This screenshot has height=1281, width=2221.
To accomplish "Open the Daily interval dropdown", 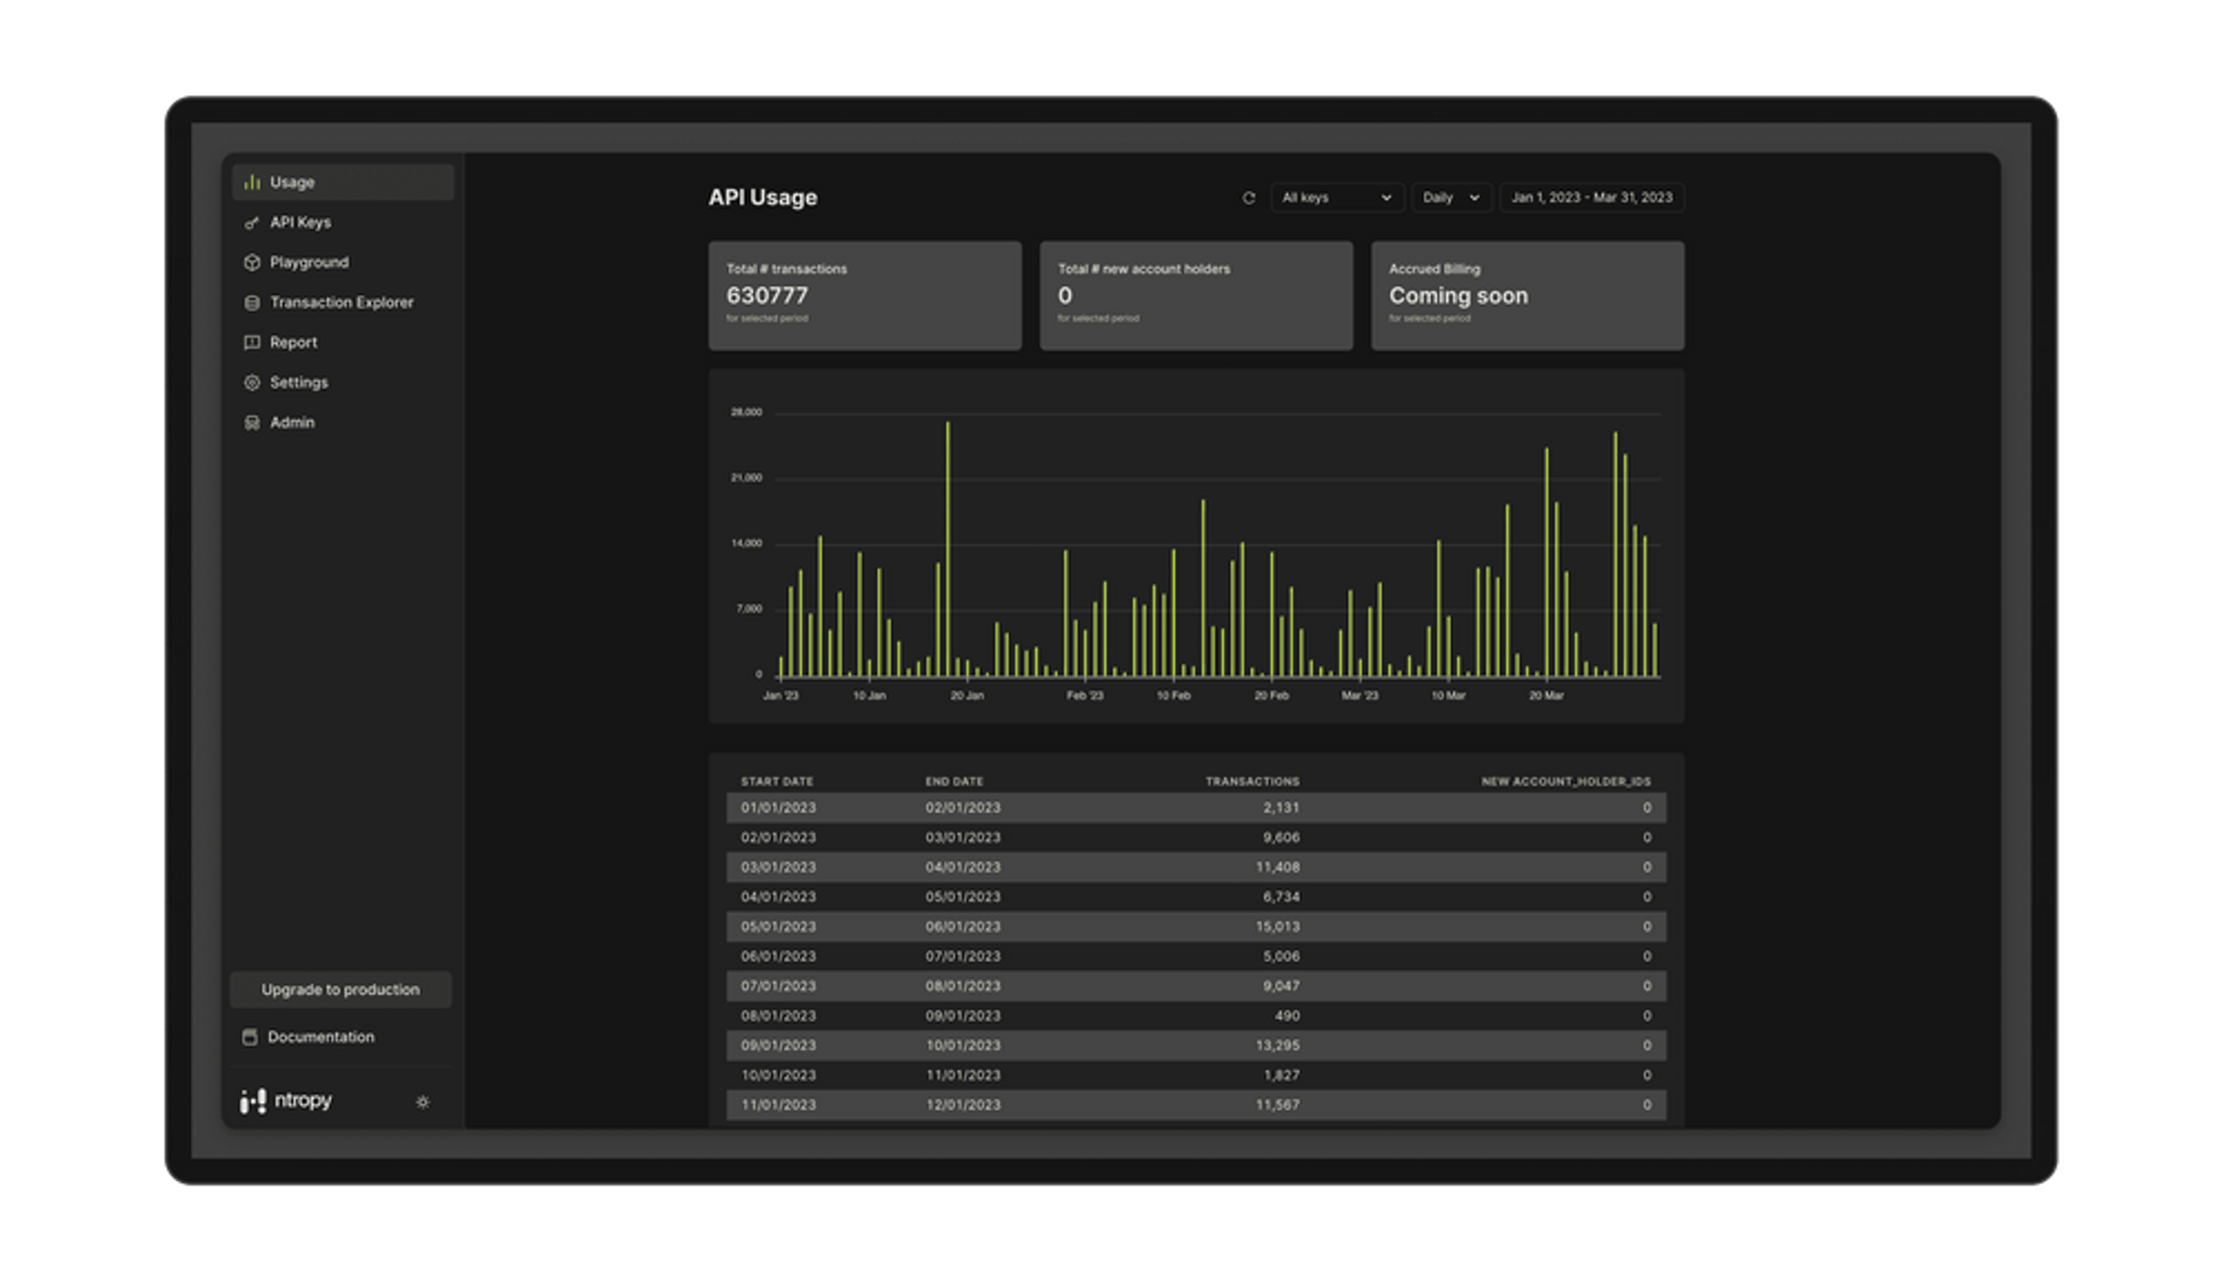I will (x=1451, y=198).
